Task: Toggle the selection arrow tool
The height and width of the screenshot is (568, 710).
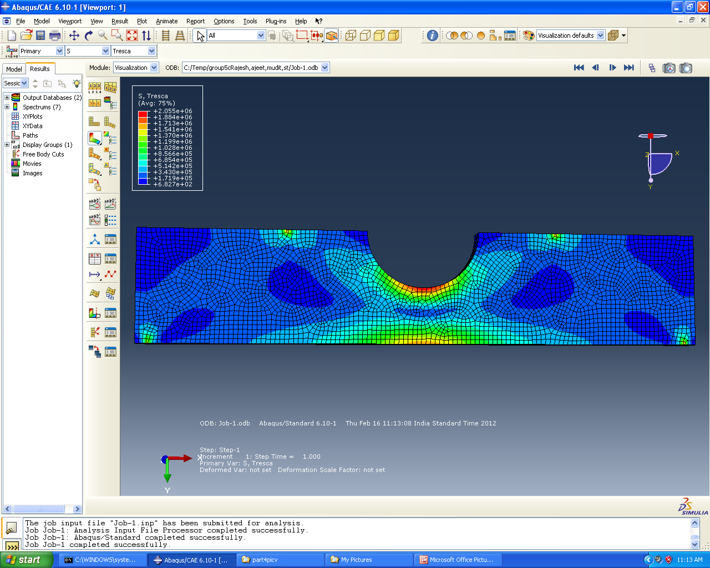Action: tap(200, 35)
